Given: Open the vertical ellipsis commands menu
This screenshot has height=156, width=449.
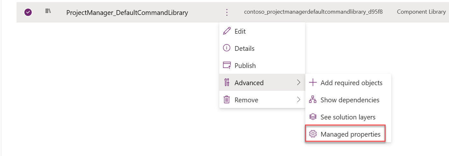Looking at the screenshot, I should [x=227, y=12].
